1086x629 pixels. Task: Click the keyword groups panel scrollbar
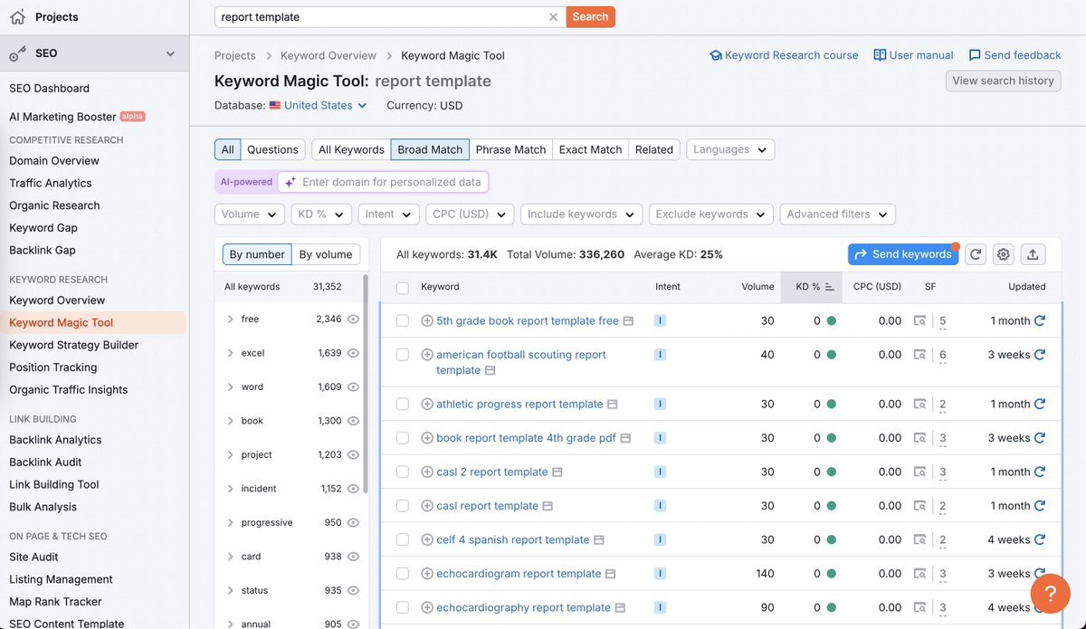coord(365,385)
